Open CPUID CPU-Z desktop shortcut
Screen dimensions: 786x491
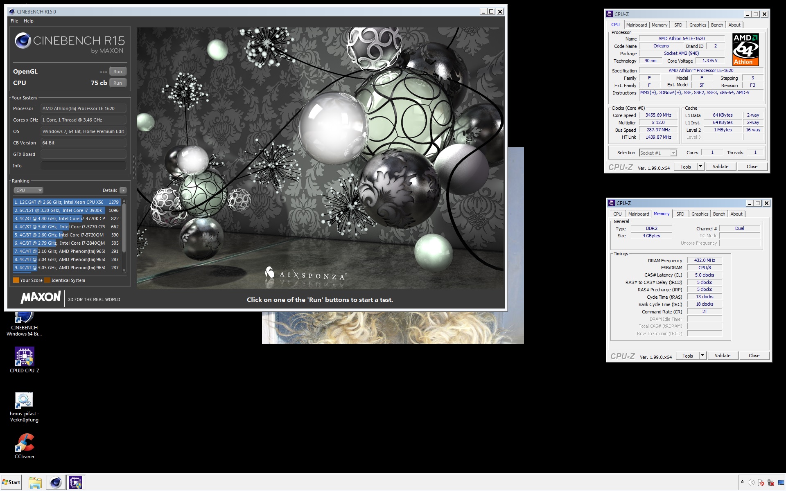tap(25, 360)
